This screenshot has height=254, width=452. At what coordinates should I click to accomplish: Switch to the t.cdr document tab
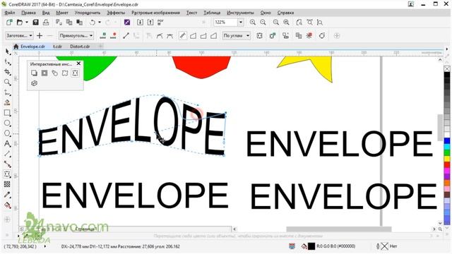(x=57, y=47)
